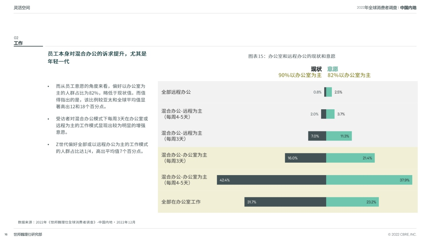Click the 23.2% green bar
Viewport: 430px width, 242px height.
pos(352,202)
